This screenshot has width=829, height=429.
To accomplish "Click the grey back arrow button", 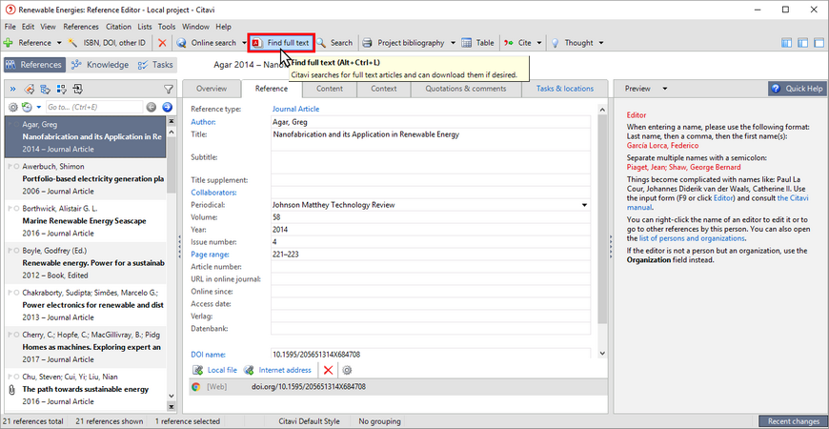I will click(152, 108).
